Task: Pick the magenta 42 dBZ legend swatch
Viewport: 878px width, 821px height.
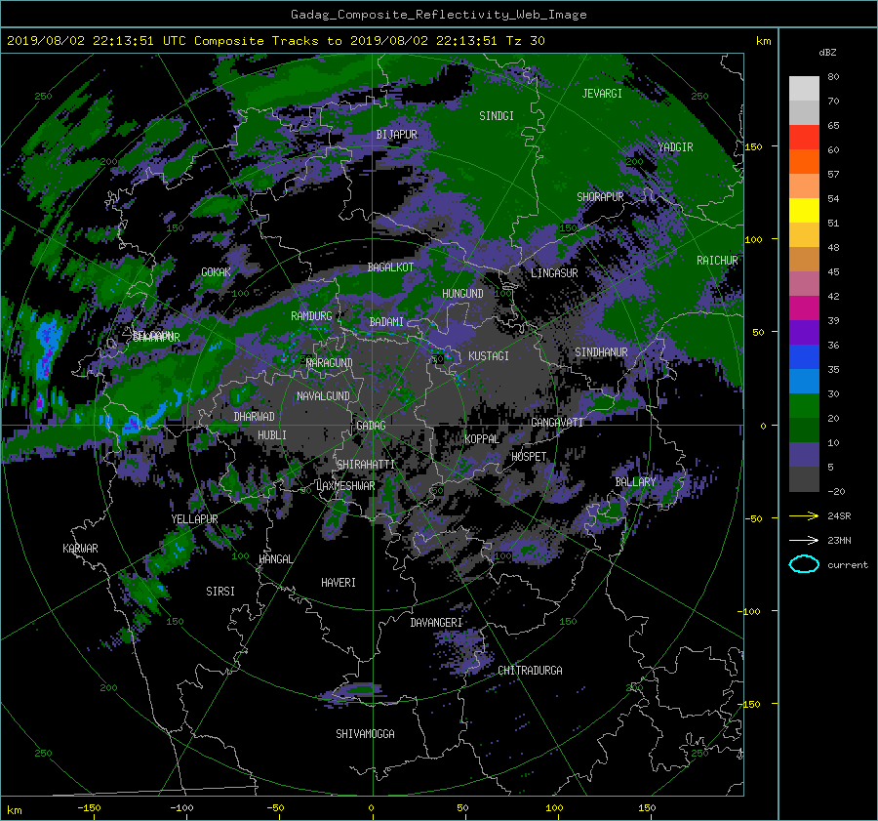Action: (x=804, y=308)
